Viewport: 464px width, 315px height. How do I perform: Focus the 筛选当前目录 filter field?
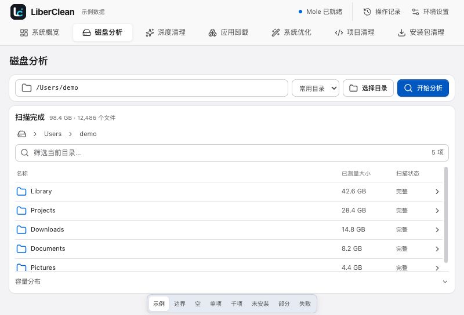click(x=232, y=153)
